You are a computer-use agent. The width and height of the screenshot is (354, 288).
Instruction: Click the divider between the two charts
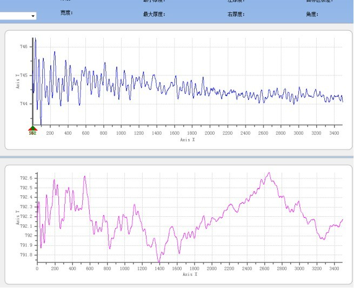click(177, 157)
